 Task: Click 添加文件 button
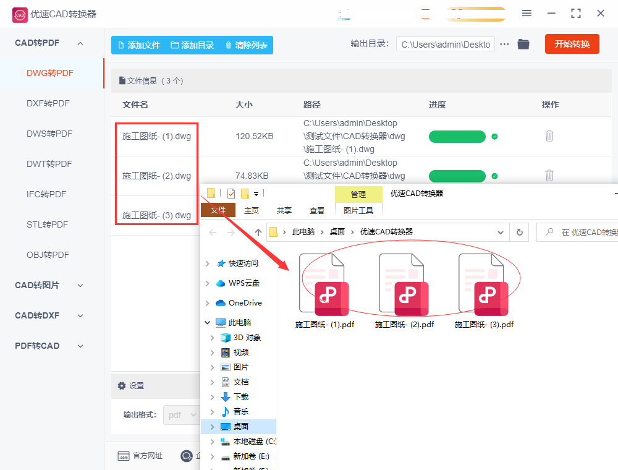pyautogui.click(x=139, y=45)
